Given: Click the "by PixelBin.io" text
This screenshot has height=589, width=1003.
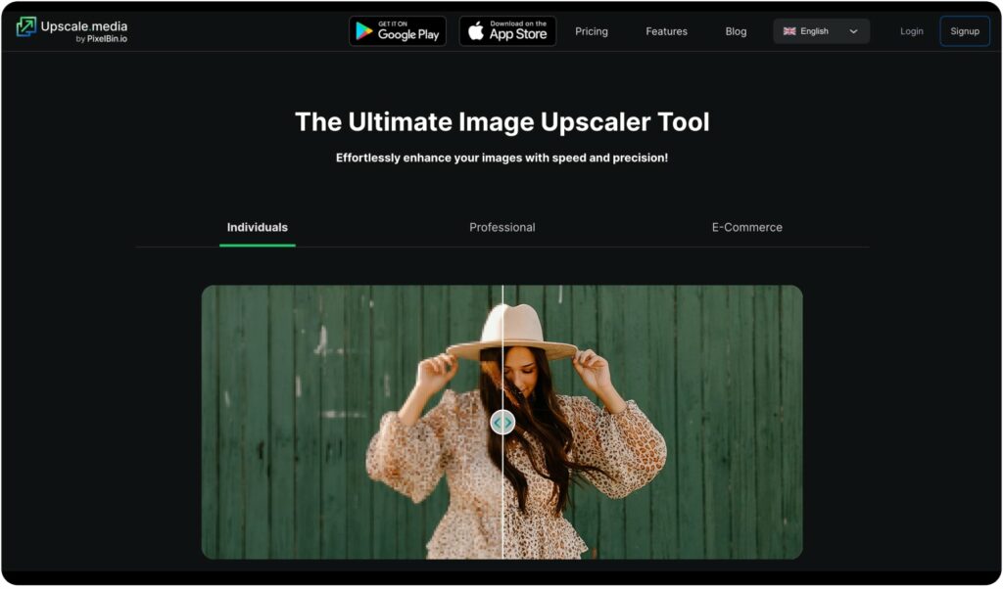Looking at the screenshot, I should [101, 39].
